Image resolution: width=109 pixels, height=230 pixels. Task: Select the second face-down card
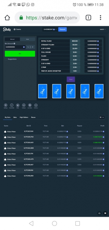[x=57, y=91]
